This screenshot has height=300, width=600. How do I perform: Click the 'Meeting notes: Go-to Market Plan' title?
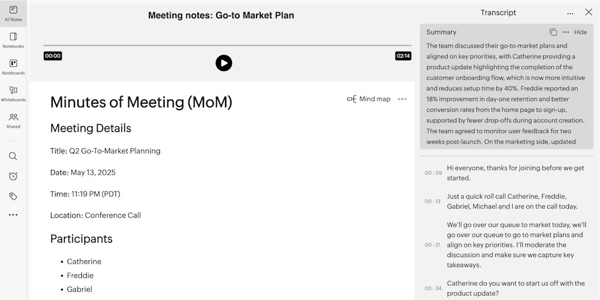(x=221, y=16)
